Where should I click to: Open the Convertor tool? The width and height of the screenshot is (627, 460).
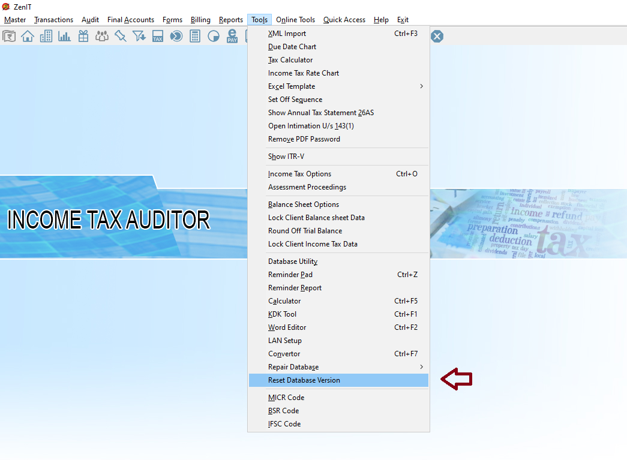[338, 354]
